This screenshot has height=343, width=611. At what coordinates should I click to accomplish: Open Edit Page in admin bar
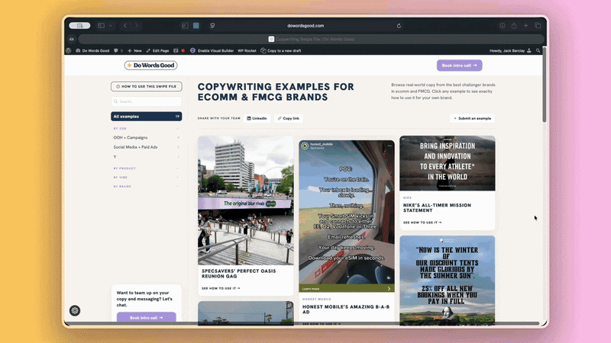pyautogui.click(x=157, y=50)
